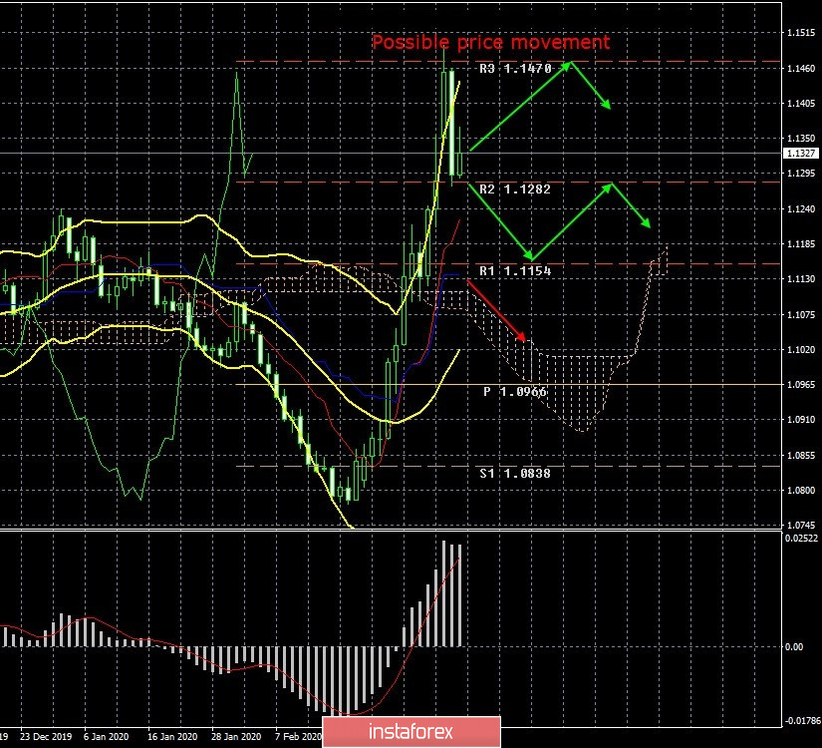Click the 1.0800 price axis value

pos(801,491)
